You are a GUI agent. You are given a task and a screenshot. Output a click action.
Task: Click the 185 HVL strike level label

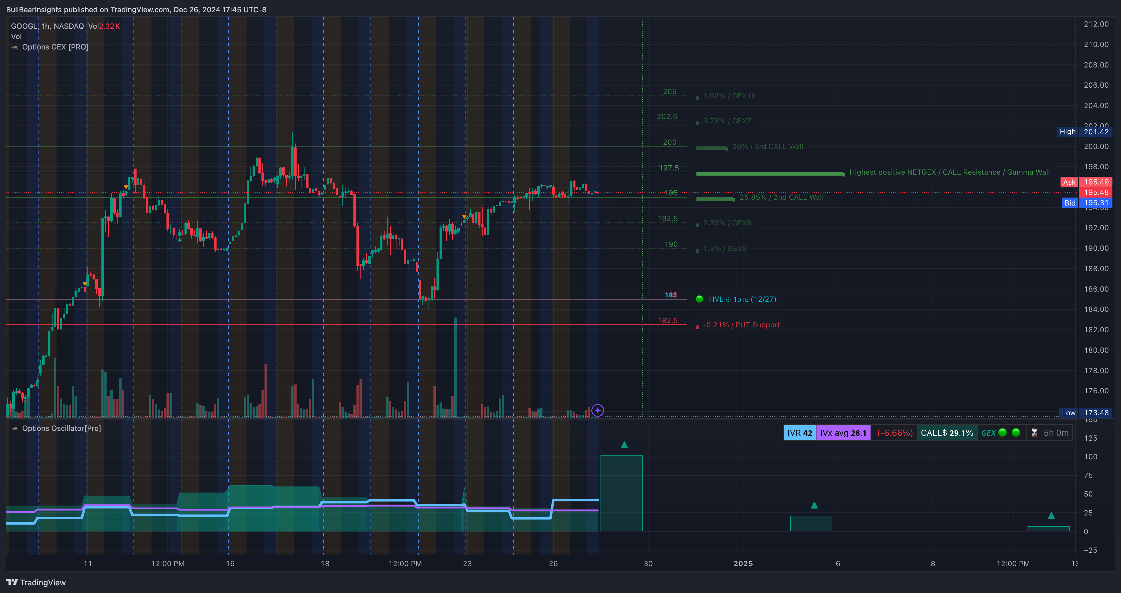[670, 295]
